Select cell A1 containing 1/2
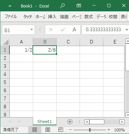 point(21,50)
